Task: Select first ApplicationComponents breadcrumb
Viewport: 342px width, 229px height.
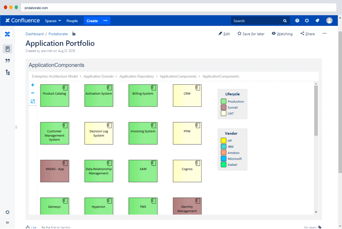Action: [178, 77]
